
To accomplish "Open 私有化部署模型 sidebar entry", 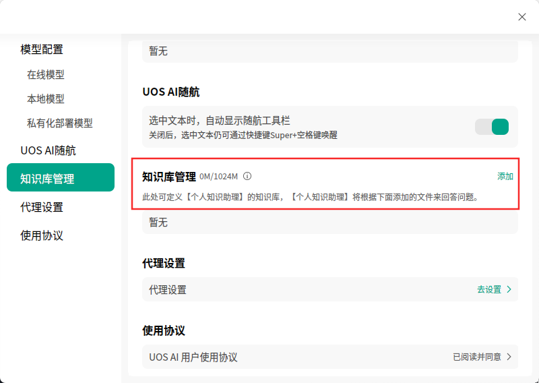I will pyautogui.click(x=60, y=123).
